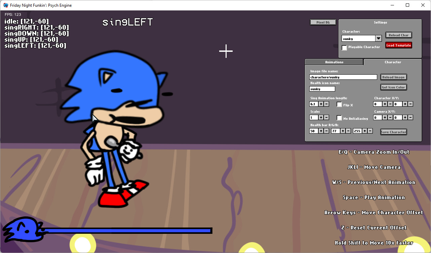Click the 'JKLI - Move Camera' hint text

pos(374,167)
